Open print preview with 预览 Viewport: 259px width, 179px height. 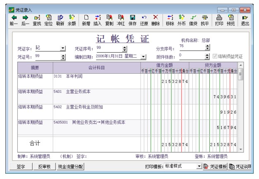pos(231,21)
